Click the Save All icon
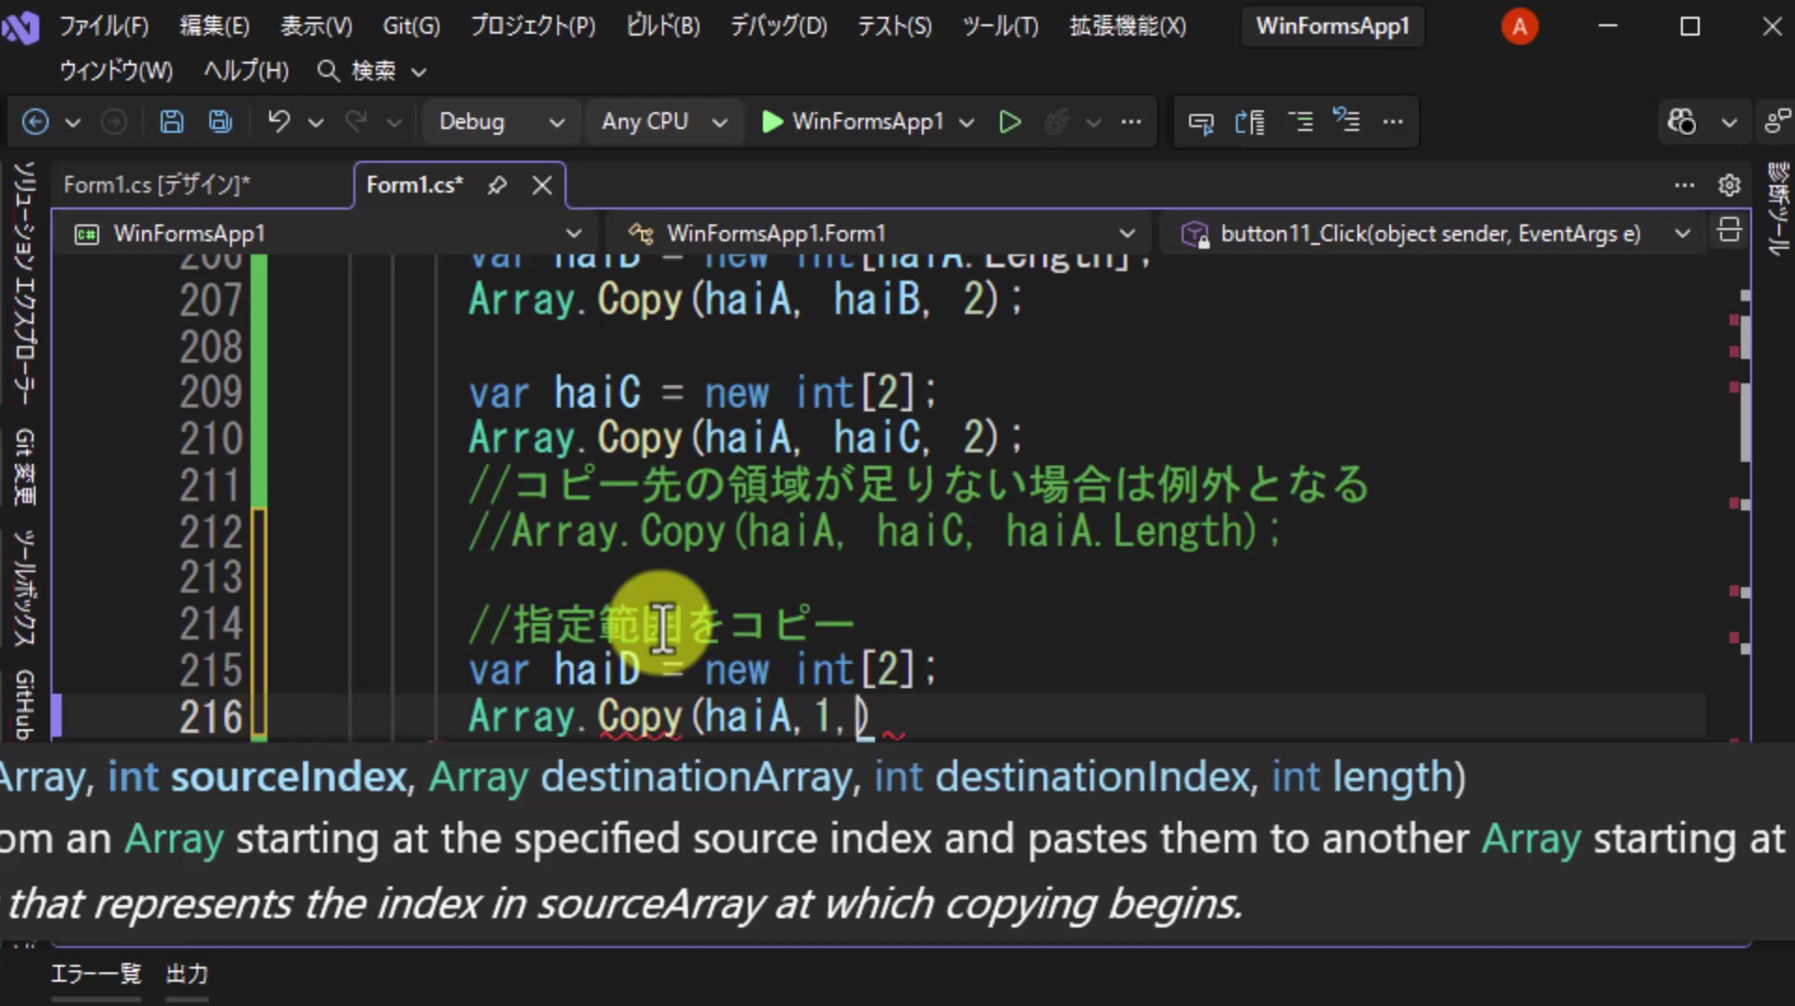 pos(221,122)
